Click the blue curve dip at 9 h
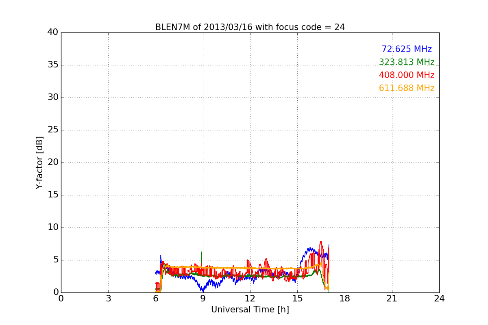The image size is (488, 325). click(203, 290)
